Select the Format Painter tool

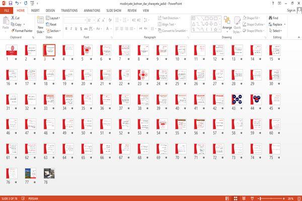(x=22, y=31)
